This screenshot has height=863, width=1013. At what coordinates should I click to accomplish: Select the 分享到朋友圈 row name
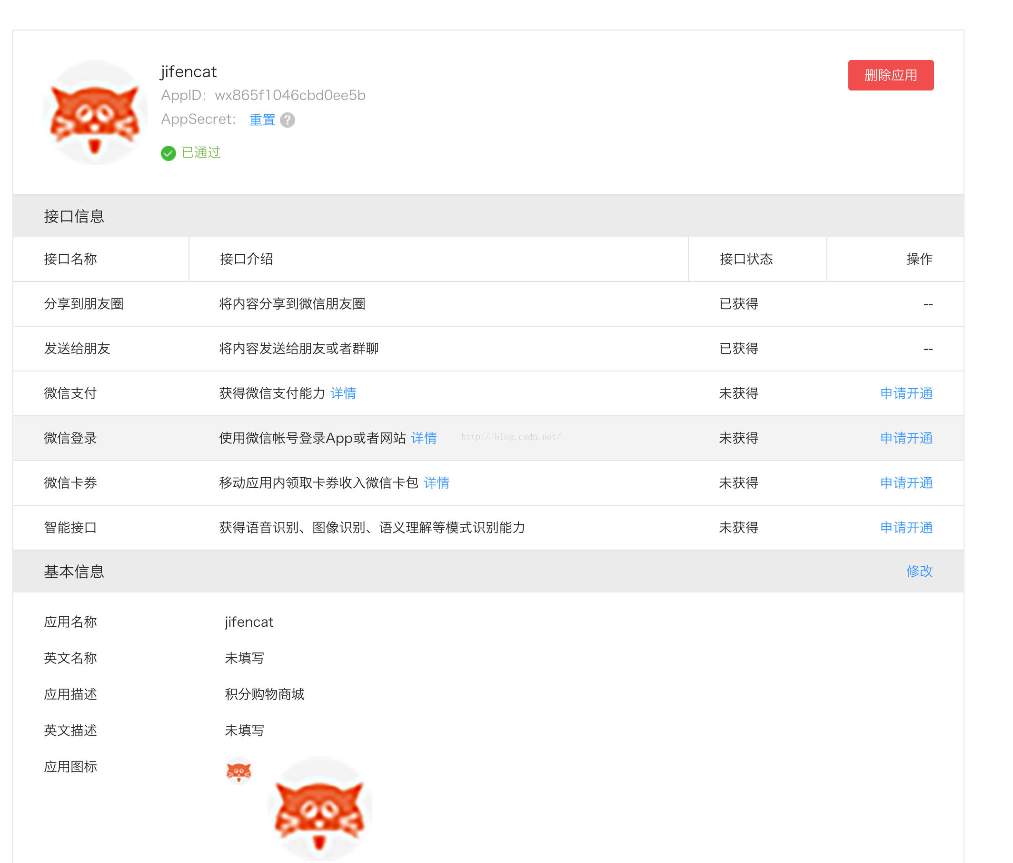[84, 304]
